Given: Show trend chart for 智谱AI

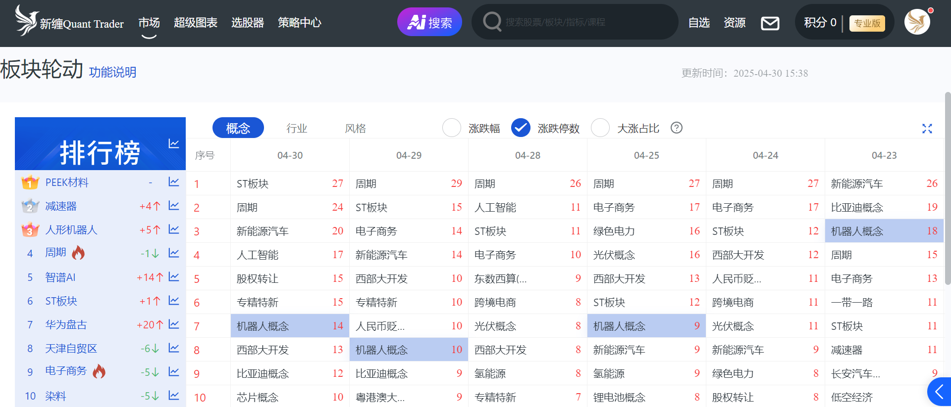Looking at the screenshot, I should tap(173, 277).
